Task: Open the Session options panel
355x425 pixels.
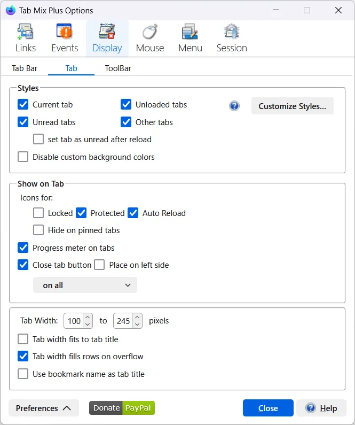Action: pos(231,38)
